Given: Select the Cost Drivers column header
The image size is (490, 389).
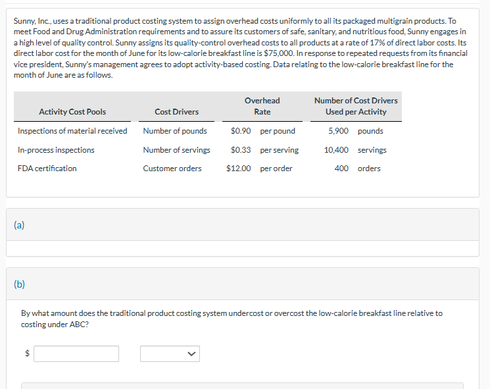Looking at the screenshot, I should click(176, 112).
